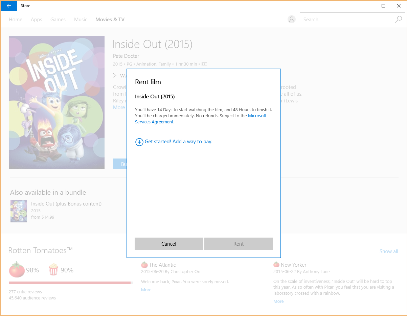Image resolution: width=407 pixels, height=316 pixels.
Task: Click the critic score progress bar
Action: point(71,283)
